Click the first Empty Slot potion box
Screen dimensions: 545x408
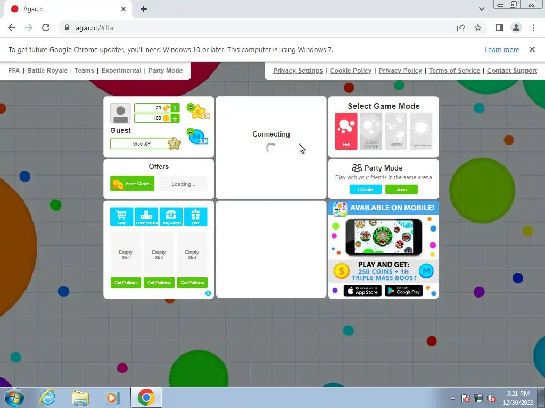click(126, 254)
